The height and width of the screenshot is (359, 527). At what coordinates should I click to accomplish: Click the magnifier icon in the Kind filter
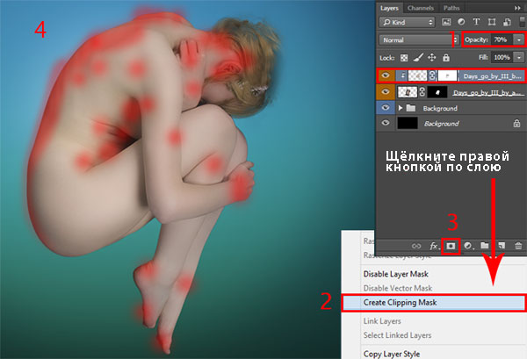click(x=386, y=23)
